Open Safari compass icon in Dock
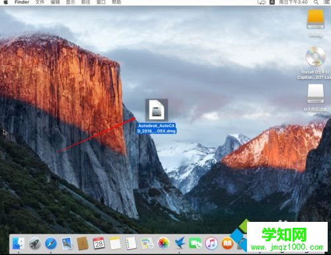Image resolution: width=331 pixels, height=255 pixels. pos(51,244)
